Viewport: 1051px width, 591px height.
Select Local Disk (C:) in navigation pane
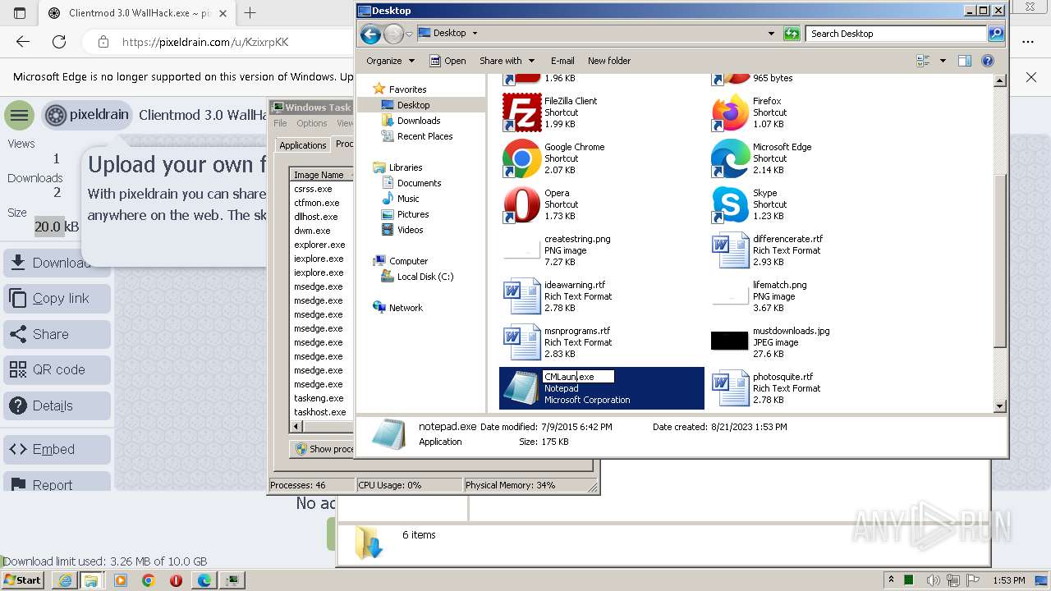pos(425,277)
